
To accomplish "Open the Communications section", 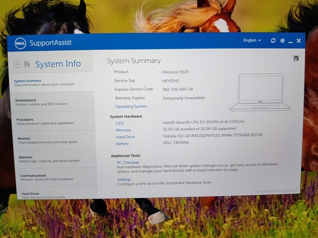I will coord(57,177).
